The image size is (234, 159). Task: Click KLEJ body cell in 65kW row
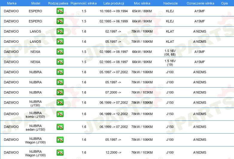coord(170,11)
